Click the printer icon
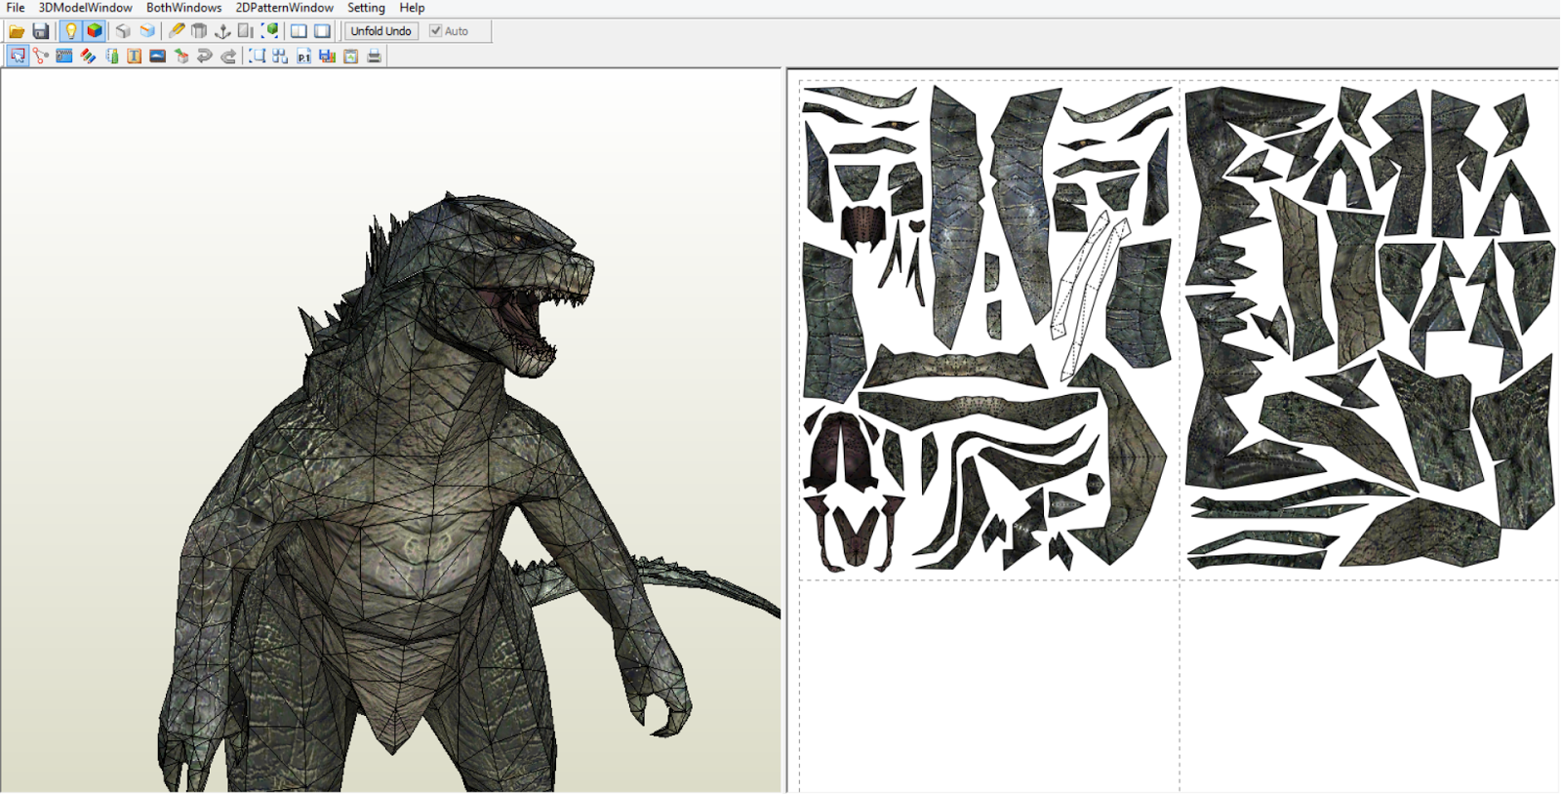The height and width of the screenshot is (794, 1561). [375, 56]
